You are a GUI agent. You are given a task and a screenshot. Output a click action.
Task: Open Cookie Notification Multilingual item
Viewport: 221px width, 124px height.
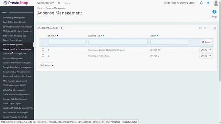tap(17, 49)
